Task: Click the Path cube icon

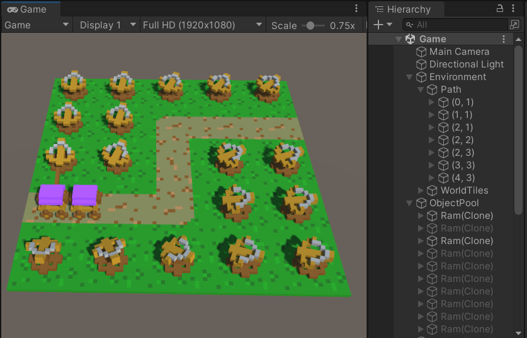Action: point(432,90)
